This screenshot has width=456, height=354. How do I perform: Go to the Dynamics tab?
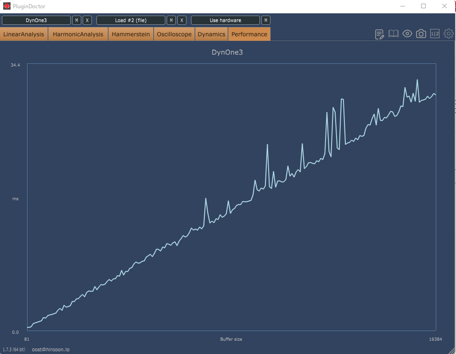[x=211, y=34]
